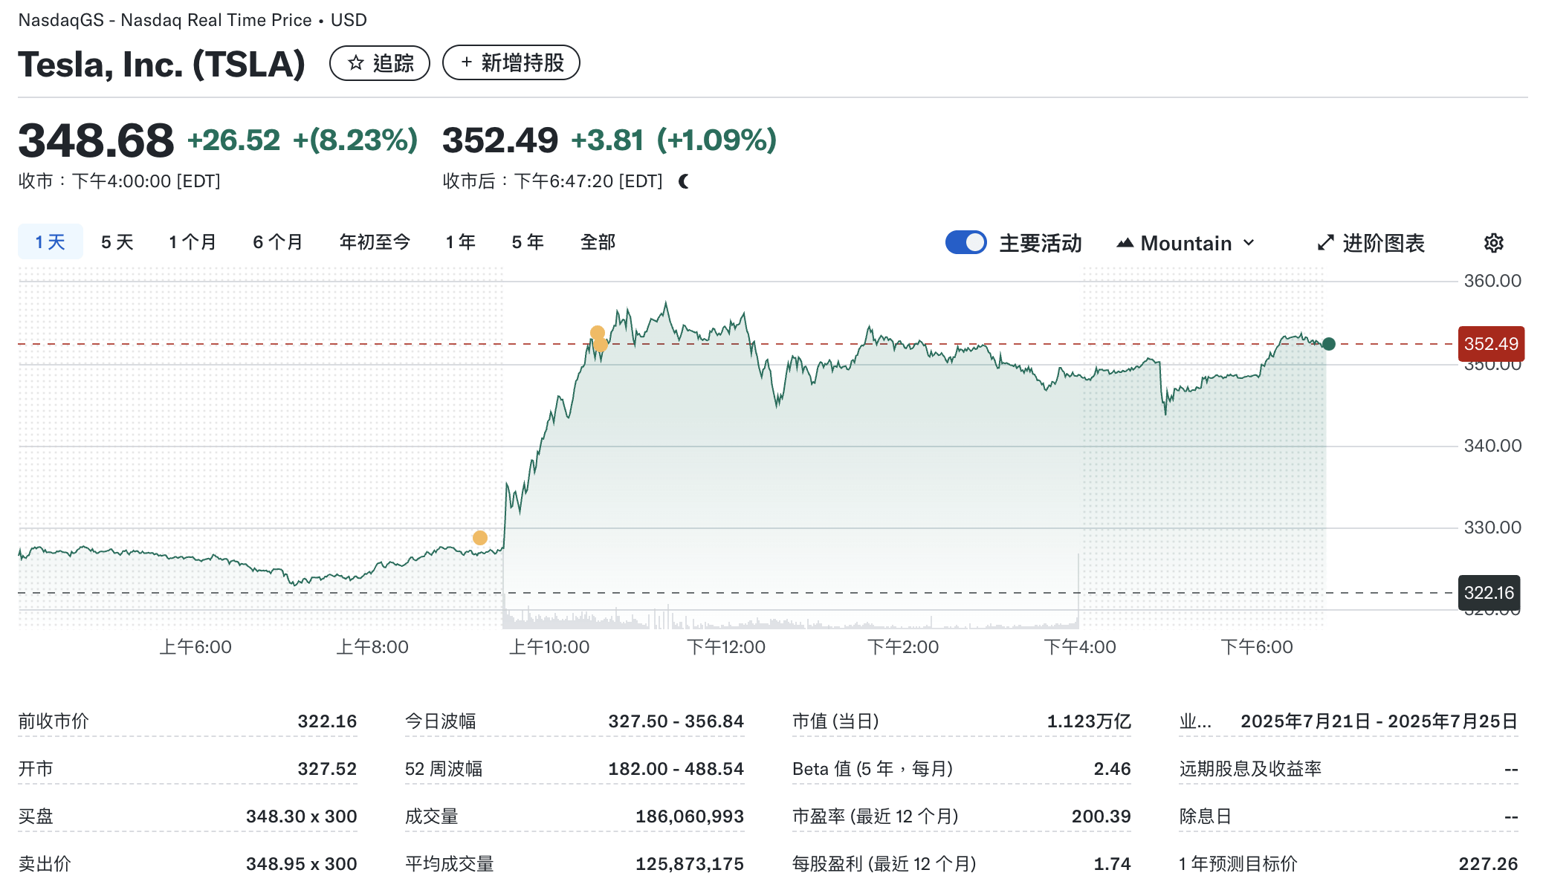Toggle the 主要活动 switch off
The image size is (1543, 893).
pos(965,243)
